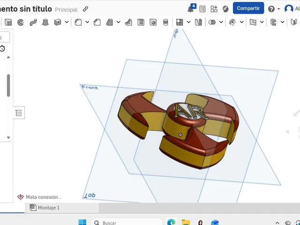Select the Fillet tool
300x225 pixels.
point(78,22)
